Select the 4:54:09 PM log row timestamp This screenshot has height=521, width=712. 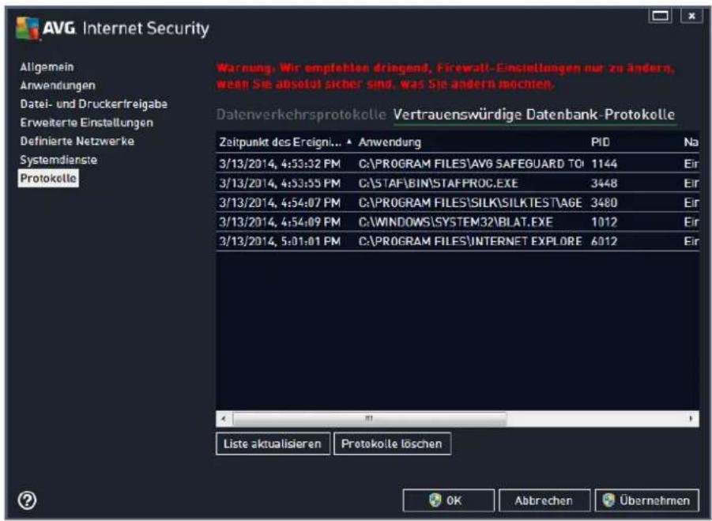280,222
